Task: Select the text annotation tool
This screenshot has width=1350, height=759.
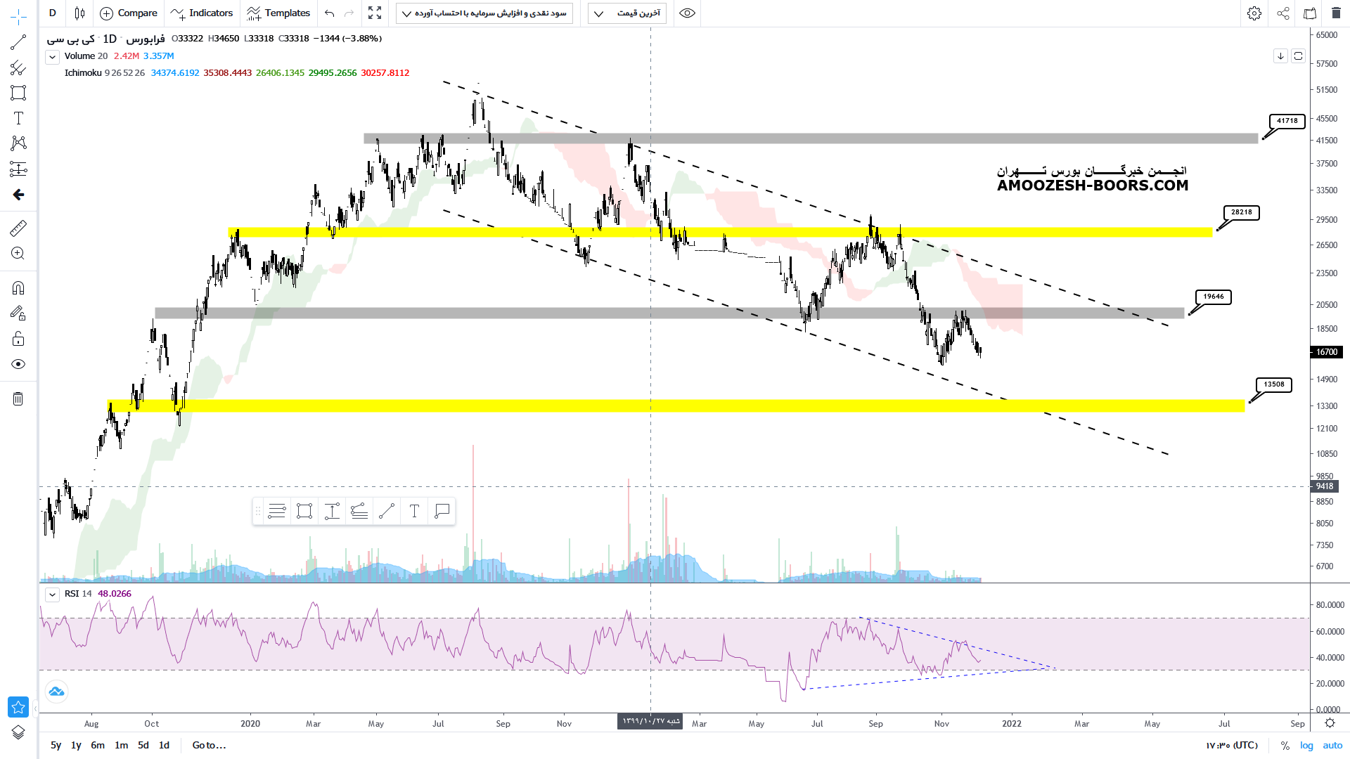Action: (x=18, y=118)
